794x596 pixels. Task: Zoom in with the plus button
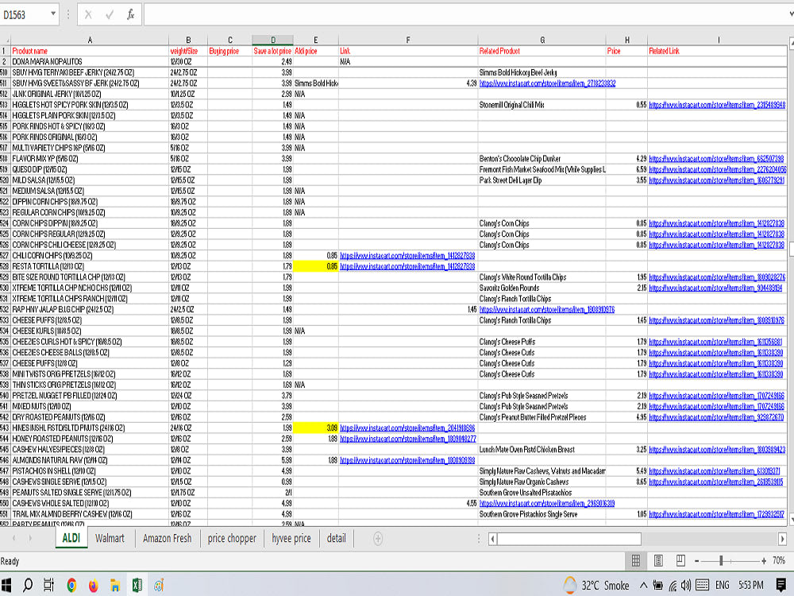coord(764,560)
